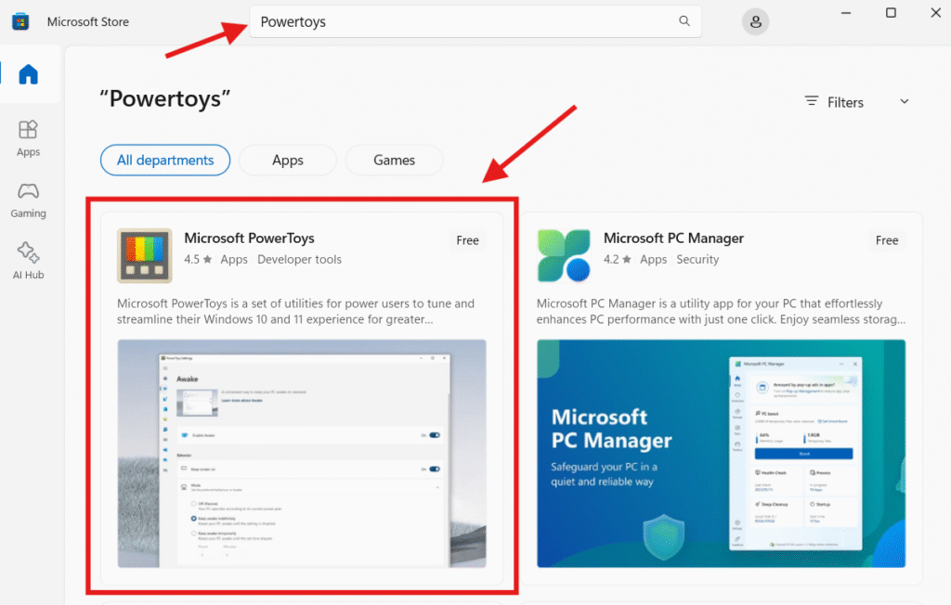
Task: Open the Home icon in sidebar
Action: [29, 75]
